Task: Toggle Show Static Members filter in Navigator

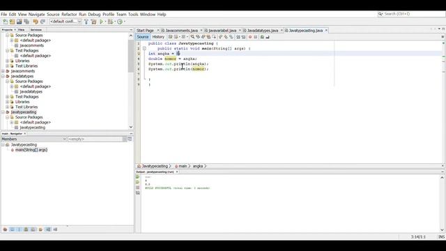Action: tap(19, 229)
